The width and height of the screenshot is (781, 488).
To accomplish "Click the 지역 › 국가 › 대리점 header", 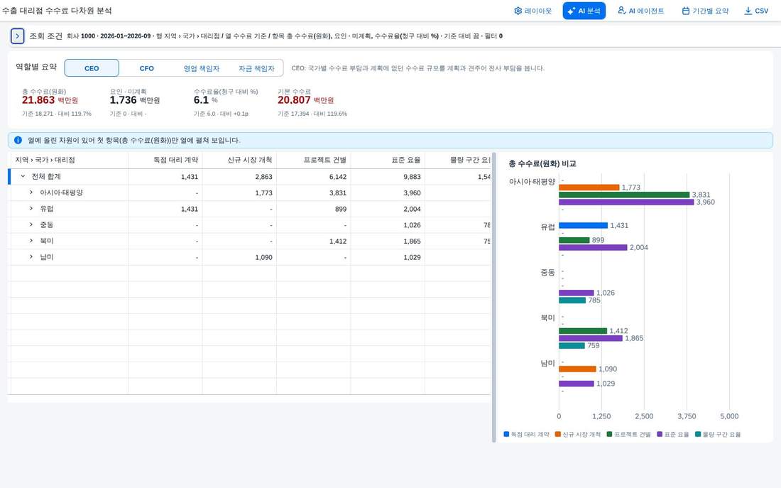I will (x=69, y=160).
